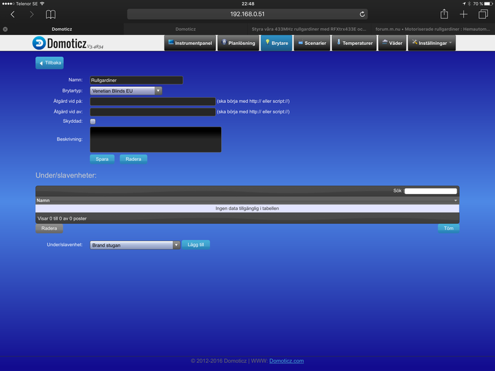Reload the page with the refresh icon
Image resolution: width=495 pixels, height=371 pixels.
[x=362, y=14]
